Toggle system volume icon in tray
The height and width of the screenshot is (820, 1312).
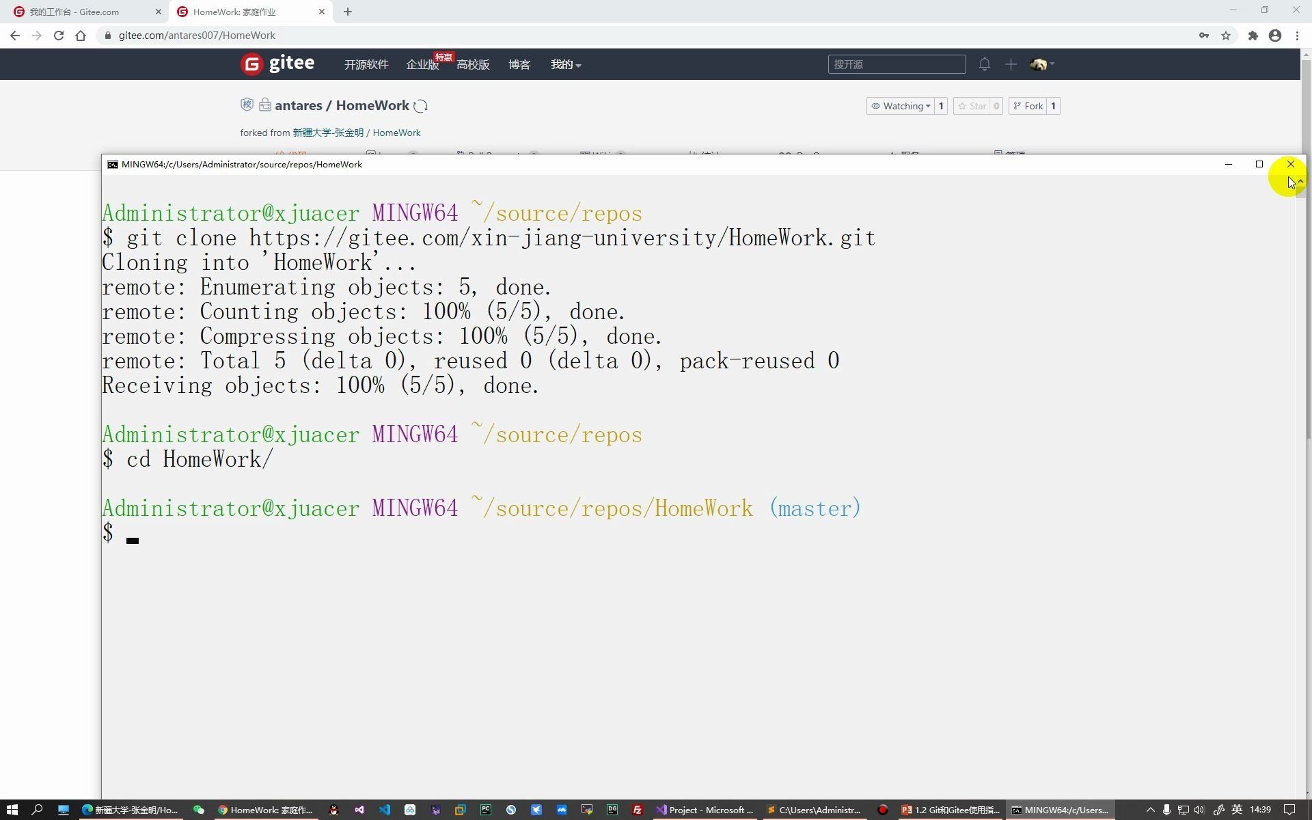(1199, 810)
